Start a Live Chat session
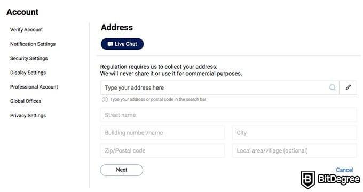 [122, 44]
